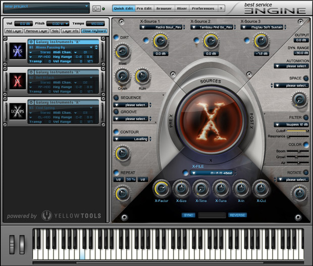Click the Crush knob
The height and width of the screenshot is (266, 313).
(122, 77)
